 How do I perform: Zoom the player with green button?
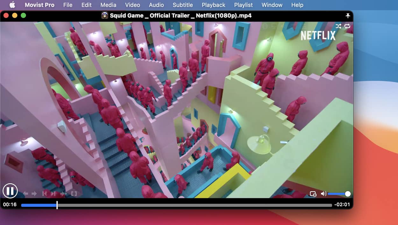click(23, 15)
